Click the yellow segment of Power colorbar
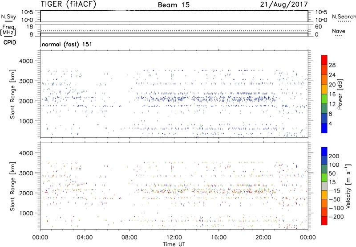This screenshot has height=247, width=356. [324, 89]
